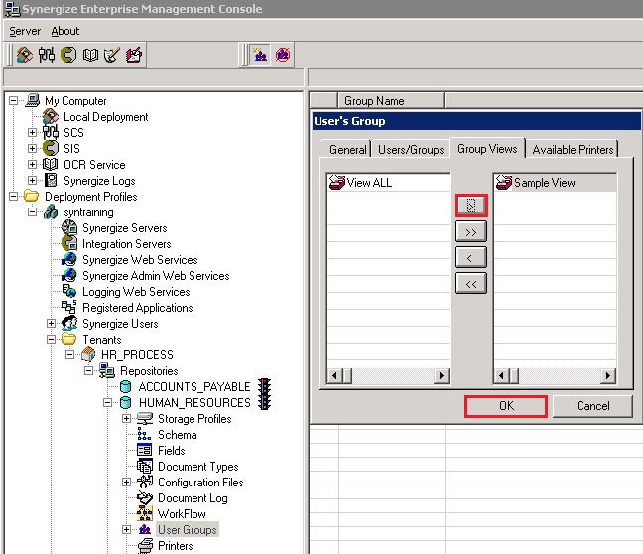The width and height of the screenshot is (643, 554).
Task: Click right scroll arrow of assigned views list
Action: 608,375
